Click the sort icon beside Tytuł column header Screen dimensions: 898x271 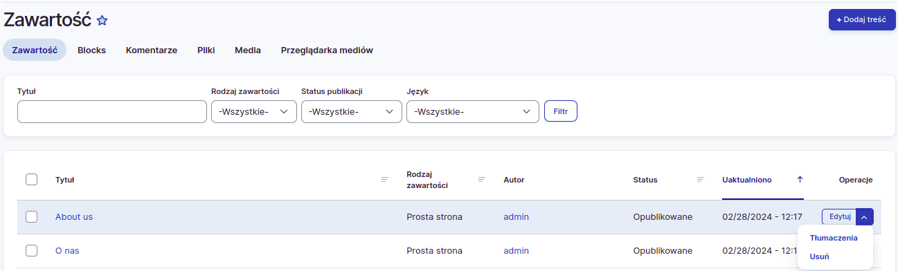(384, 180)
